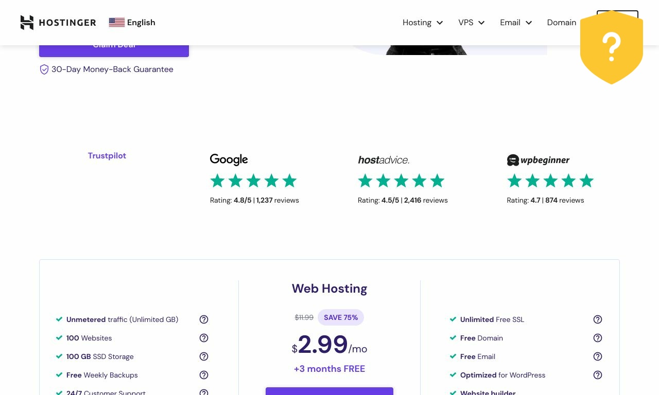659x395 pixels.
Task: Click the Google review logo
Action: [x=229, y=160]
